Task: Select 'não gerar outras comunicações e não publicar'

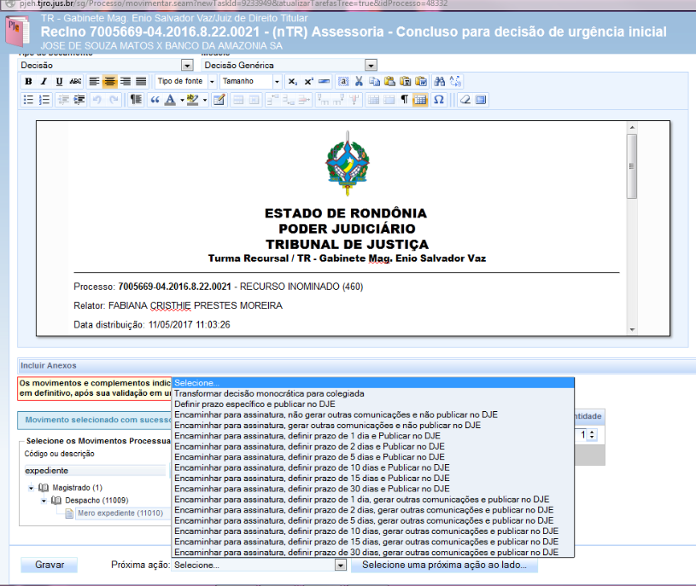Action: click(373, 415)
